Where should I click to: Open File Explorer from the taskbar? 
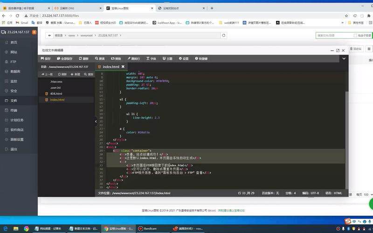coord(16,228)
